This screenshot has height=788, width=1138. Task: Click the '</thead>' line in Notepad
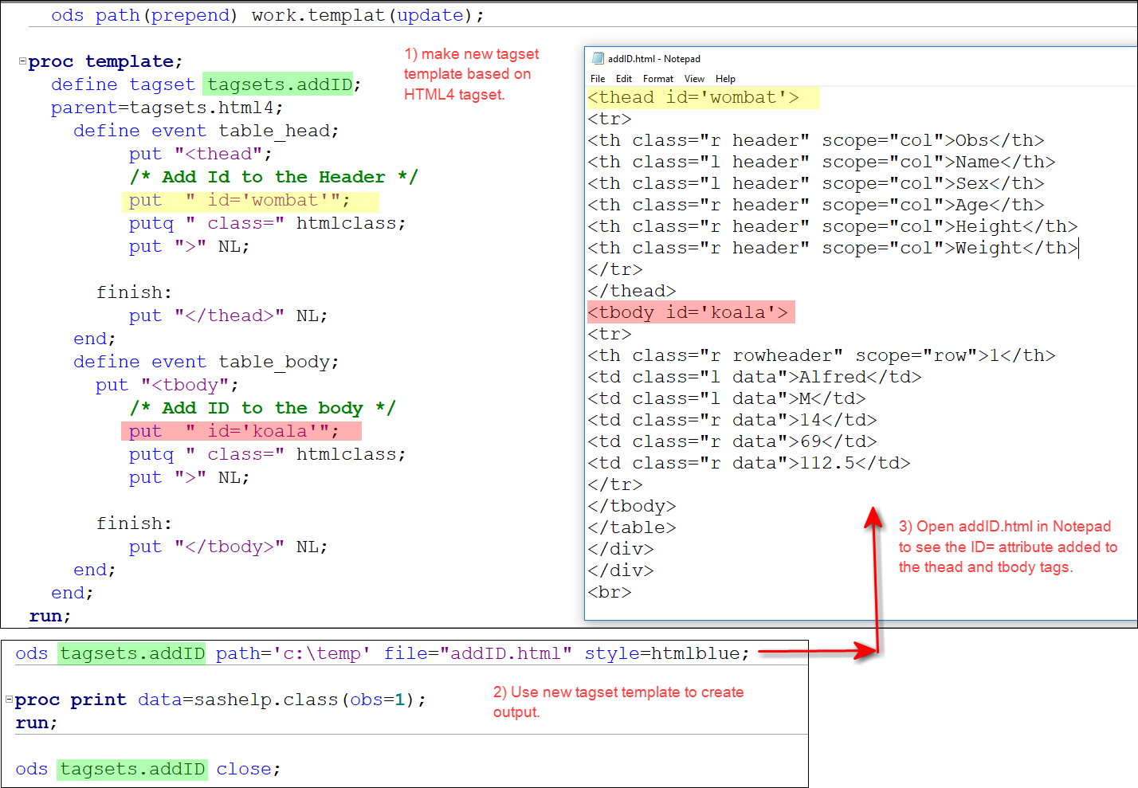(x=632, y=291)
